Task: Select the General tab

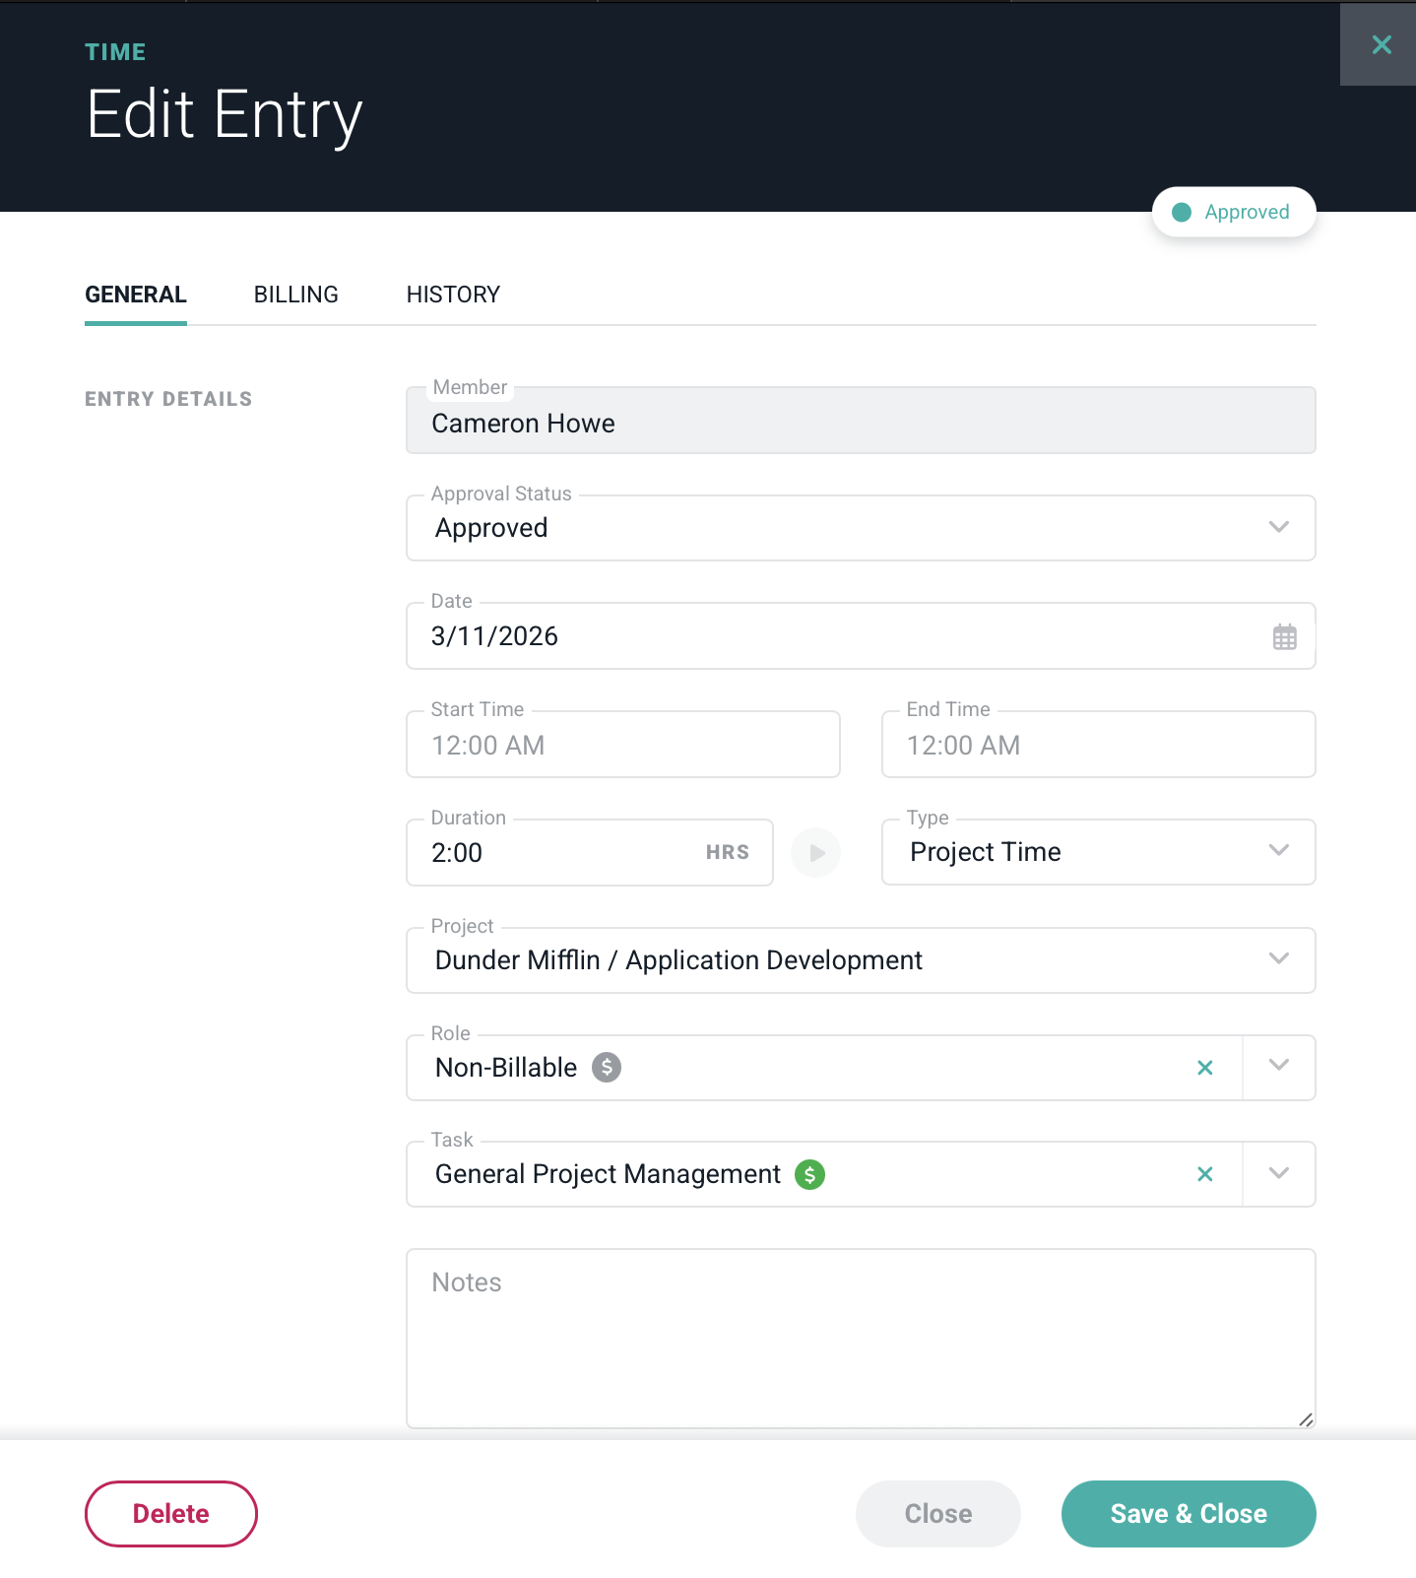Action: click(136, 295)
